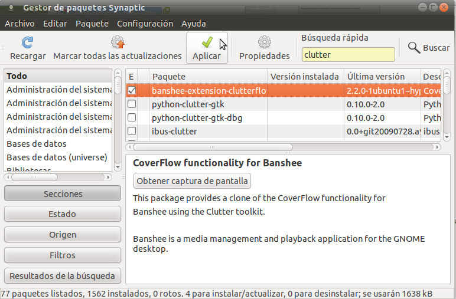Switch to Origen view
Viewport: 456px width, 299px height.
click(63, 235)
